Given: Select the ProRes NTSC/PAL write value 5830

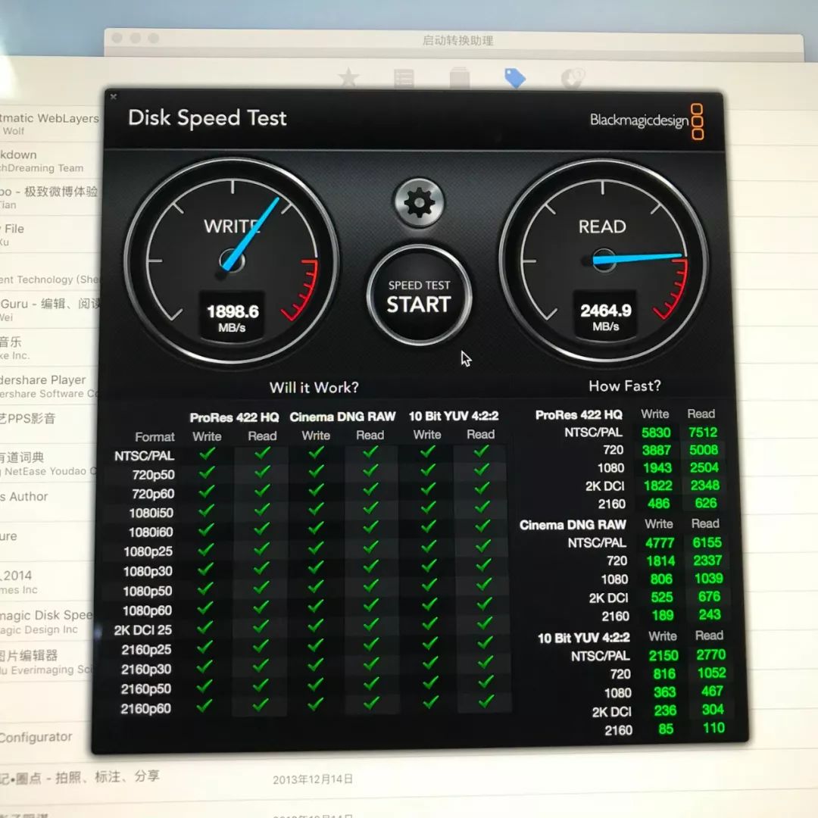Looking at the screenshot, I should (656, 432).
